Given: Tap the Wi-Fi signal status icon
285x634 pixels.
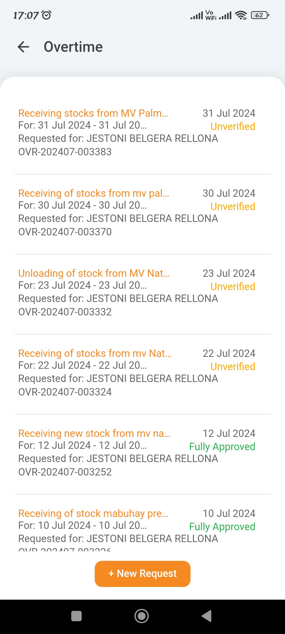Looking at the screenshot, I should (241, 15).
